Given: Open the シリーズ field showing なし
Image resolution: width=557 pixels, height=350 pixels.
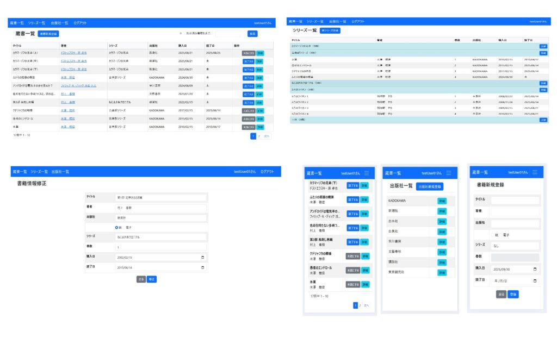Looking at the screenshot, I should (x=515, y=246).
